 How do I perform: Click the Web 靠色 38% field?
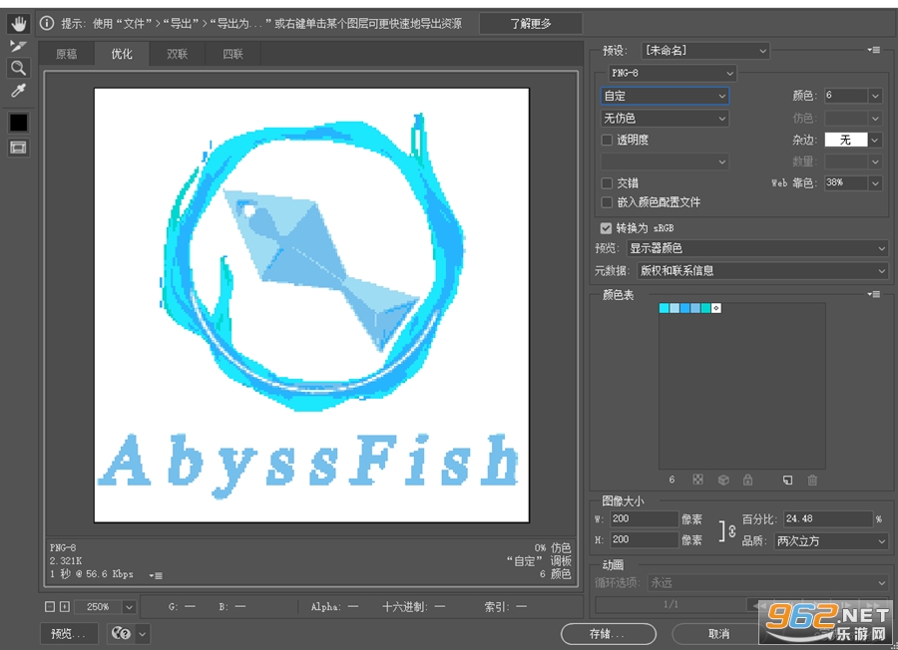coord(846,183)
